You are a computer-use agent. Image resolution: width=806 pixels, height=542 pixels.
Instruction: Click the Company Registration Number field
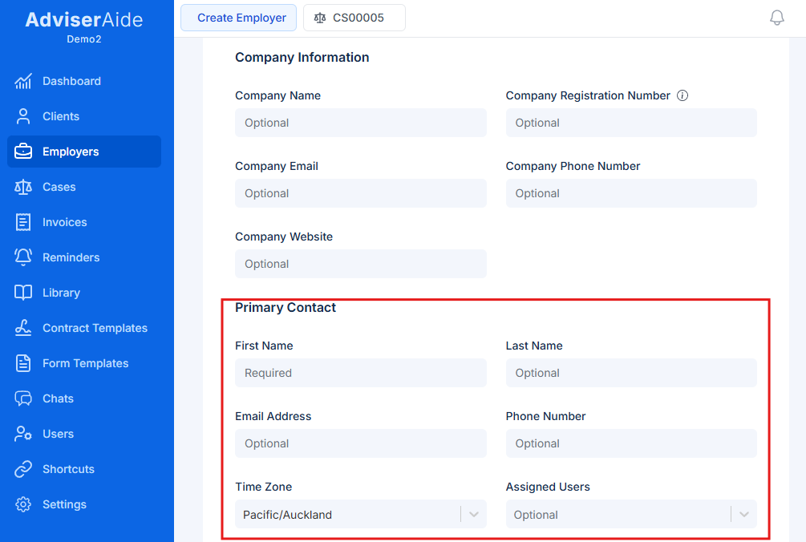(x=631, y=123)
